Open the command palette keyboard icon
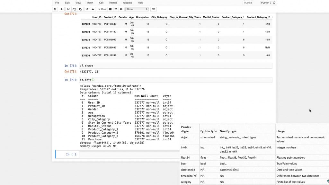 (x=153, y=9)
